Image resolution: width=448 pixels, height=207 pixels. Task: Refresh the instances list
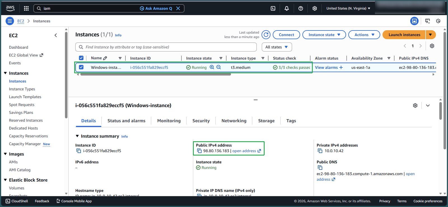266,35
